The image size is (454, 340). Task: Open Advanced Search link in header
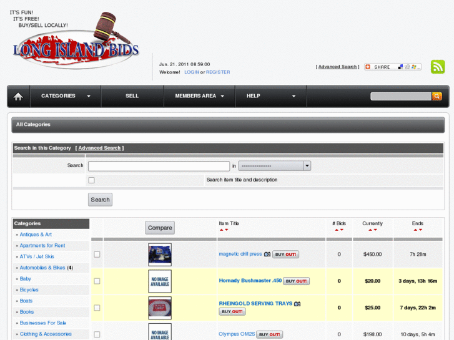click(338, 67)
